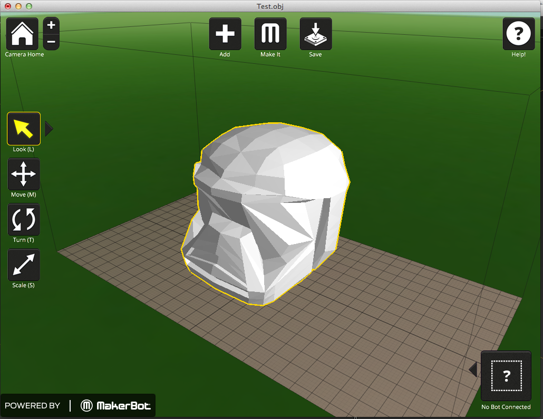Click the "Make It" label text
This screenshot has height=419, width=543.
270,54
